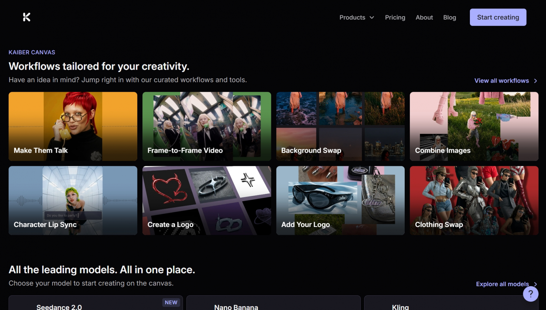Choose the Combine Images workflow card
Screen dimensions: 546x310
pos(474,126)
